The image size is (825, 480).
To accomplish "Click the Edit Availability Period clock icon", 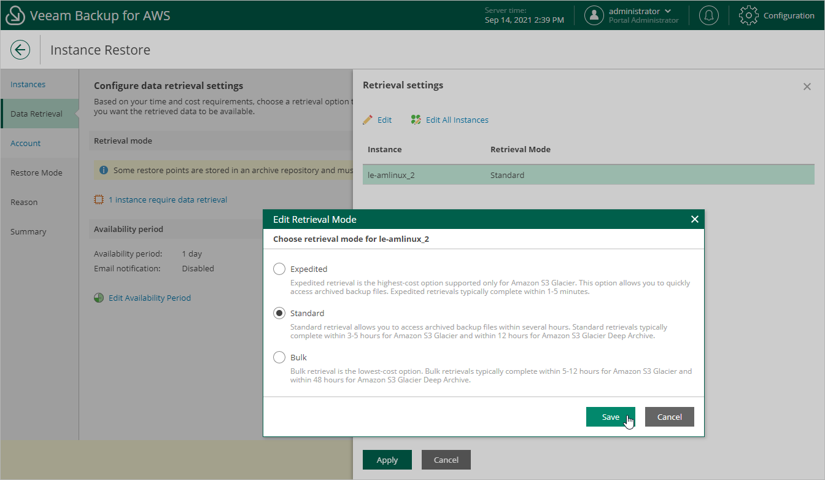I will (x=99, y=298).
